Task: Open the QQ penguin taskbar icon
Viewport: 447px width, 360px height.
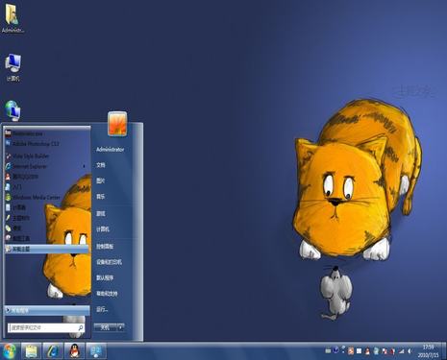Action: pos(74,351)
